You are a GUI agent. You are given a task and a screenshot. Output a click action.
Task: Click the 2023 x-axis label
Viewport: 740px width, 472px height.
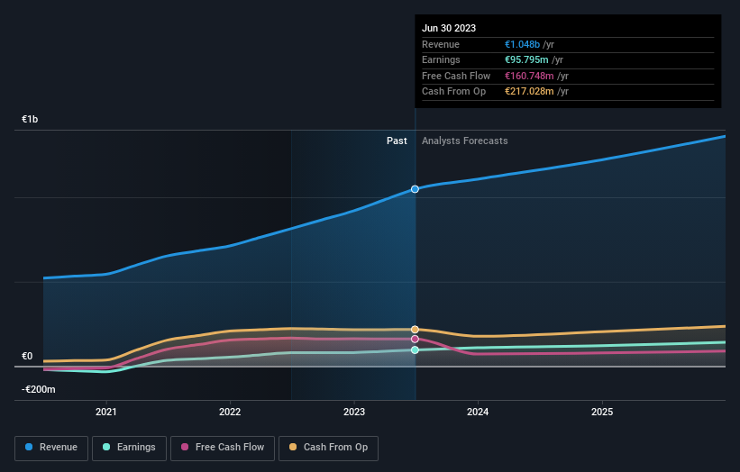click(x=354, y=413)
